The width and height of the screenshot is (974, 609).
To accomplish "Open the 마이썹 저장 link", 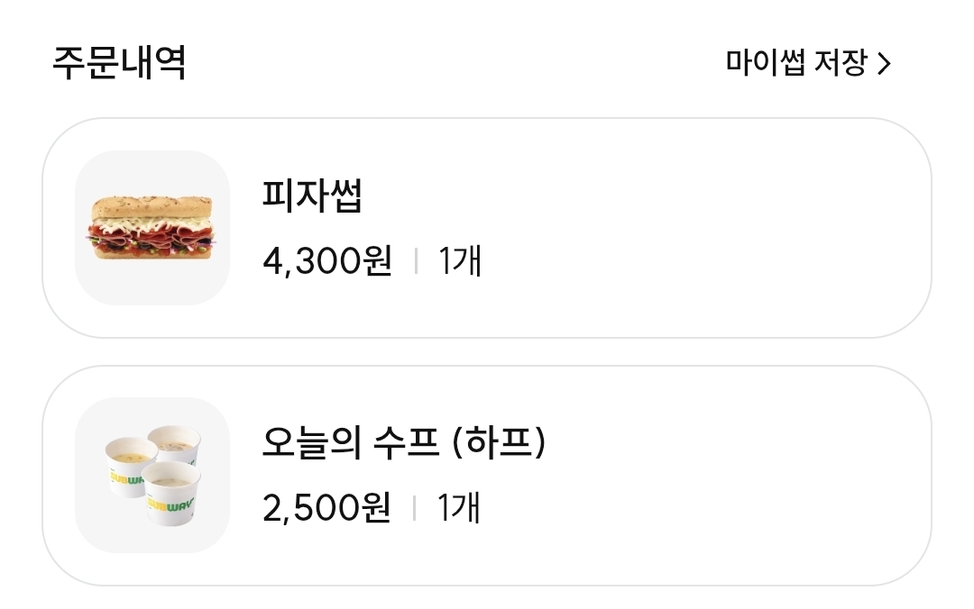I will [796, 63].
